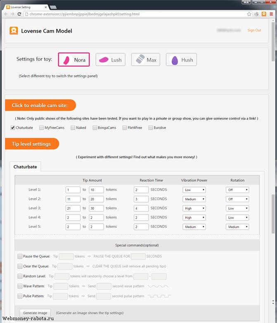Click the Random Level tip tokens field
277x323 pixels.
(62, 276)
